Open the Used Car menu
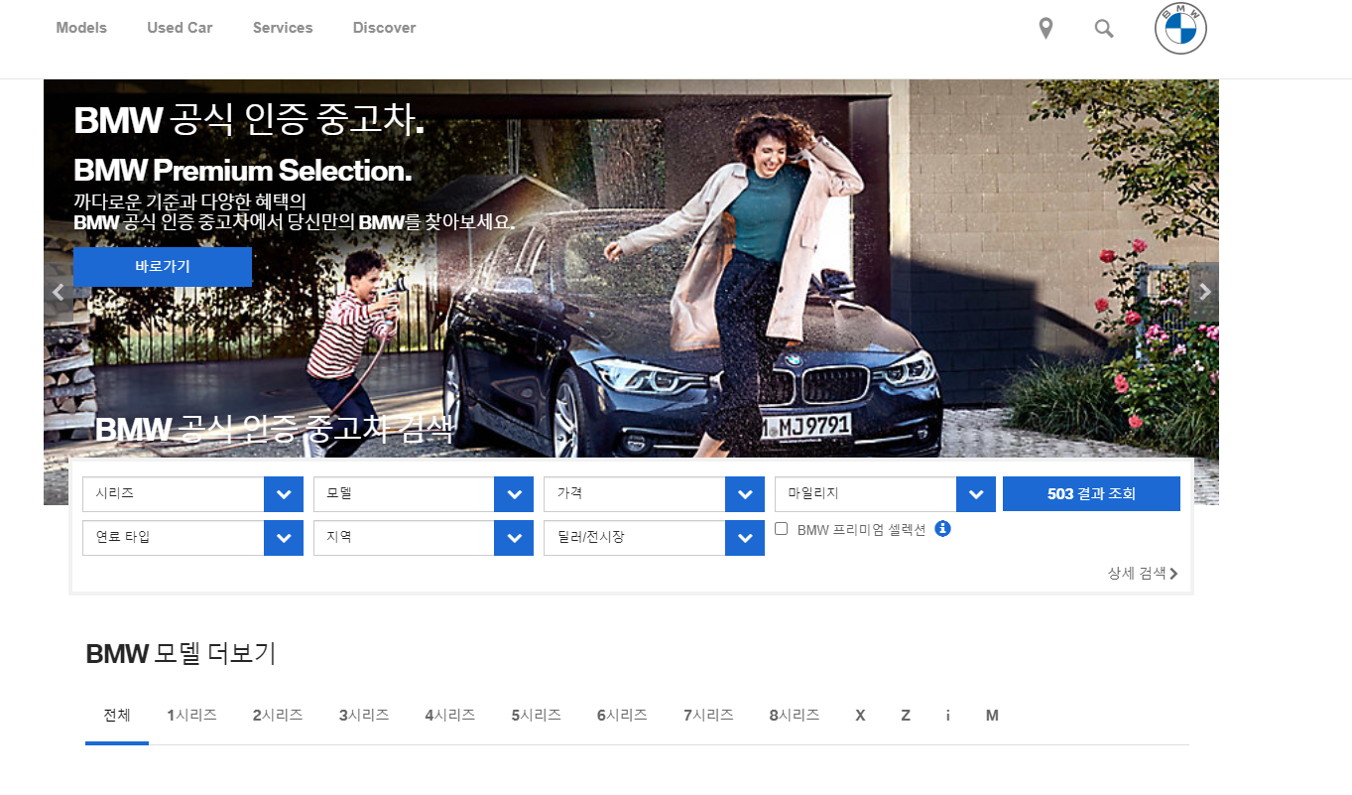Screen dimensions: 1352x795 pos(180,28)
